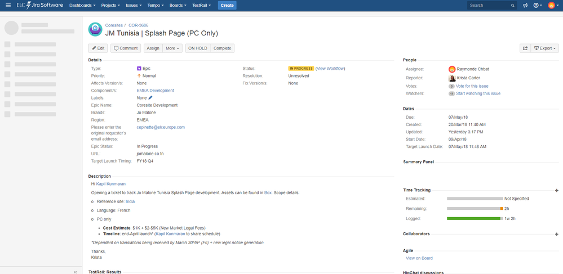This screenshot has height=274, width=563.
Task: Click the Logged time progress bar
Action: (475, 218)
